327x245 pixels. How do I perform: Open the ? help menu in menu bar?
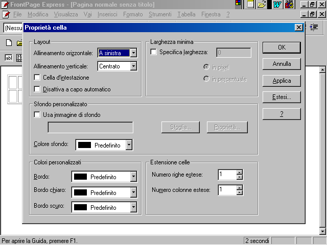[228, 14]
